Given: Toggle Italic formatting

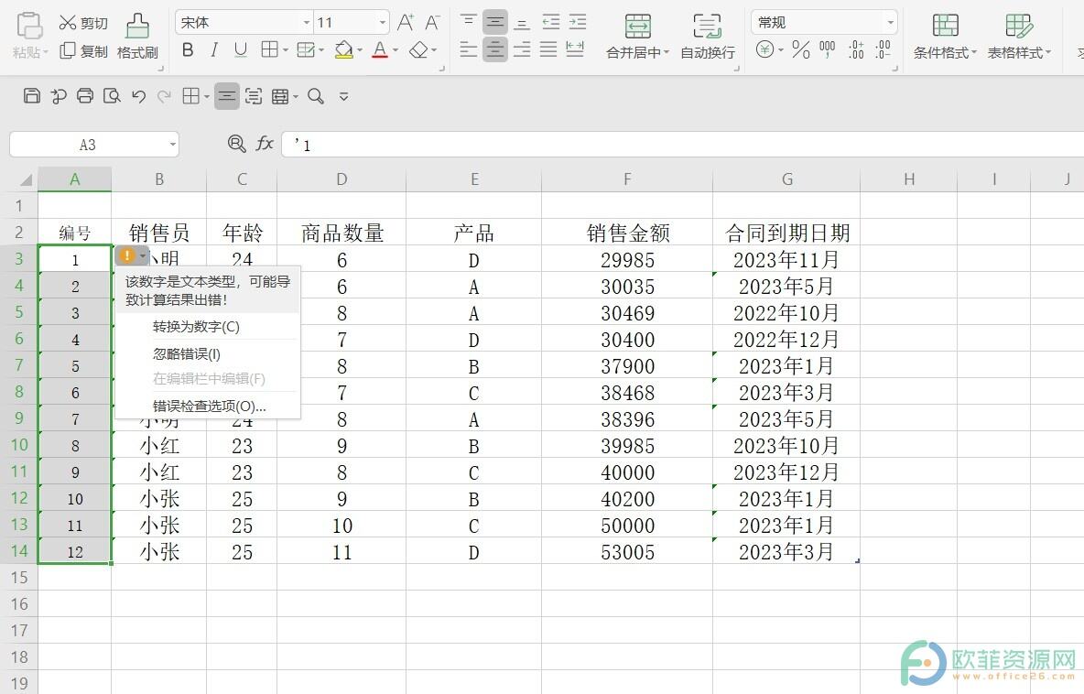Looking at the screenshot, I should (214, 50).
